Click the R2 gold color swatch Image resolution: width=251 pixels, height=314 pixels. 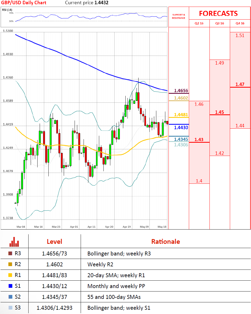[x=10, y=264]
